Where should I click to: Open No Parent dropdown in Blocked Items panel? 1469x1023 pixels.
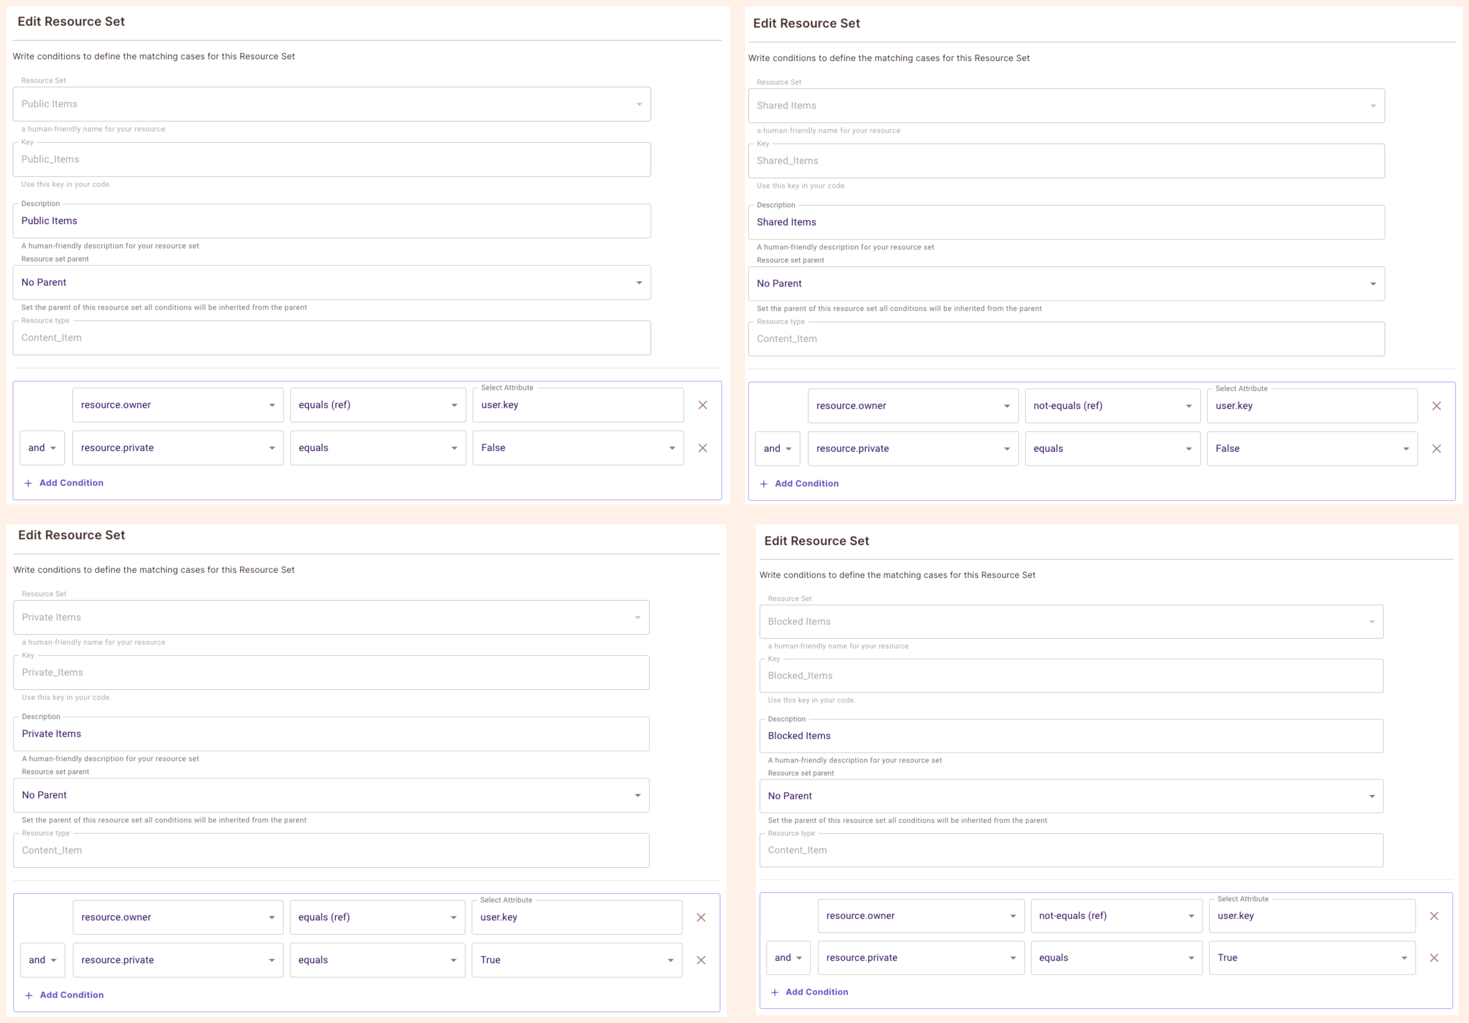click(1071, 796)
